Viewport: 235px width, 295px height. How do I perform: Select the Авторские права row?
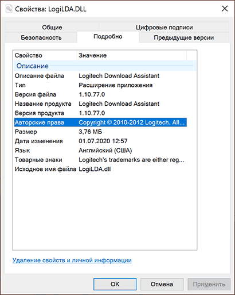[x=100, y=122]
